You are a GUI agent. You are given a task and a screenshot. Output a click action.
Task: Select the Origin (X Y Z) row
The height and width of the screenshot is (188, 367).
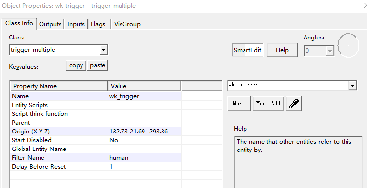point(96,131)
